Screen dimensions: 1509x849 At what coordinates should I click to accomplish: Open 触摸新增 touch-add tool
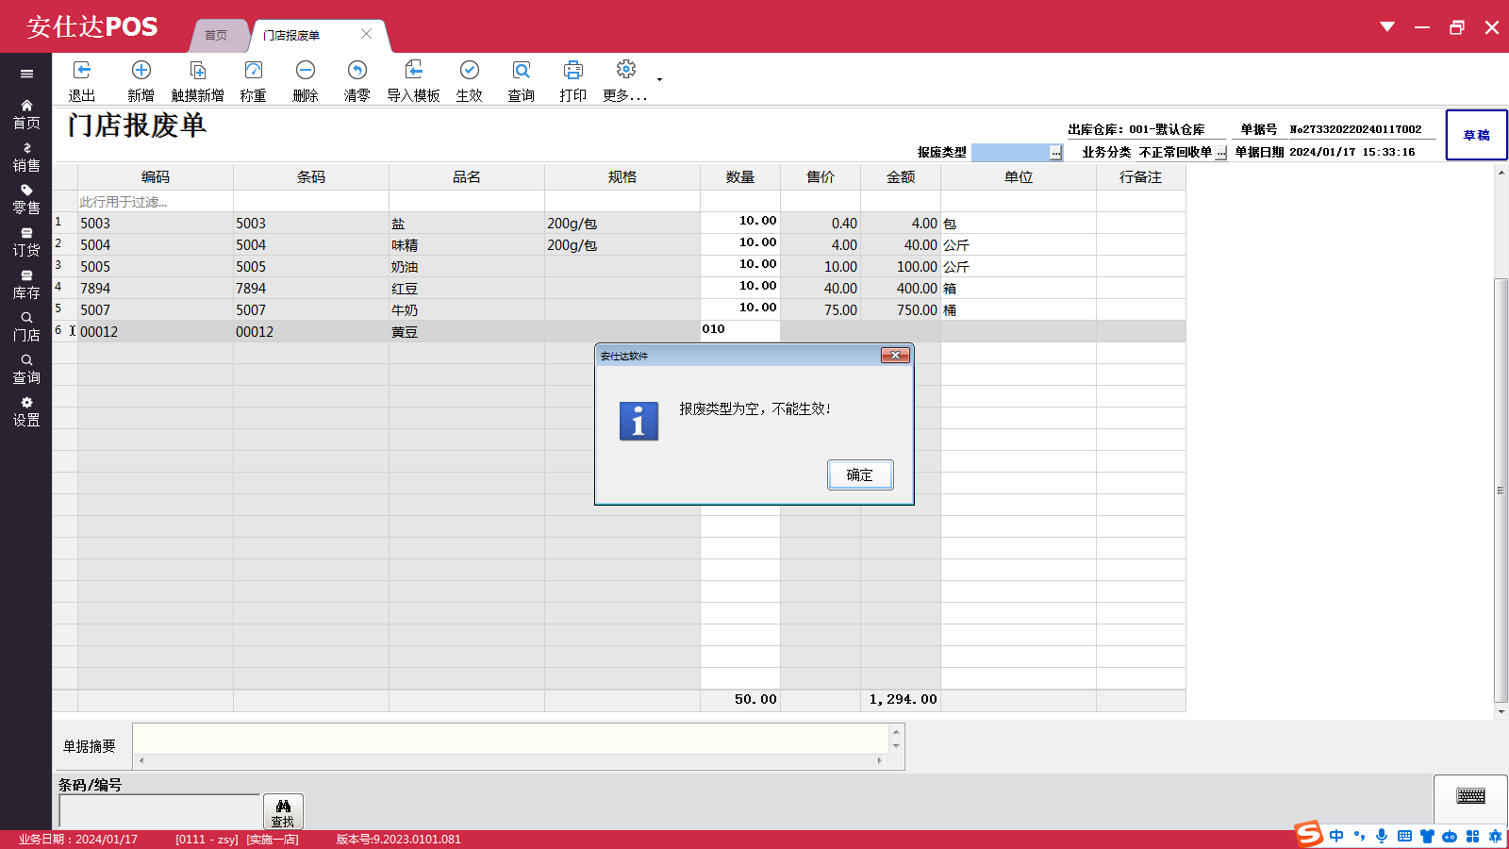coord(198,71)
